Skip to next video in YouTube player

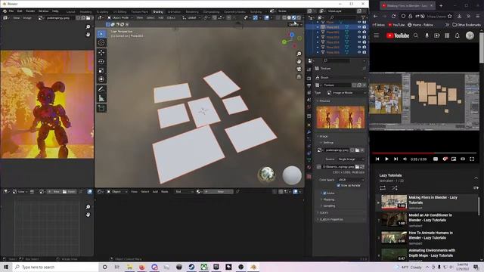396,159
